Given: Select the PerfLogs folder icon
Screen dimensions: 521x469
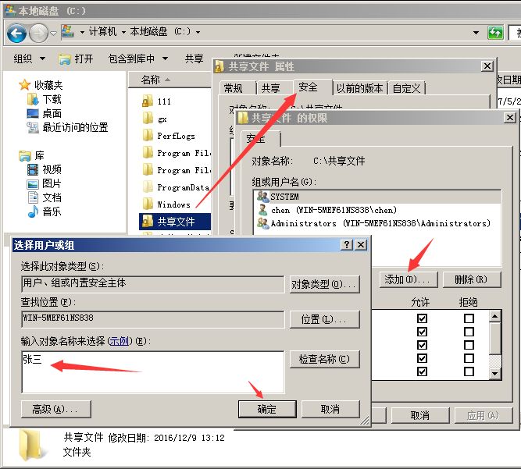Looking at the screenshot, I should [x=148, y=136].
